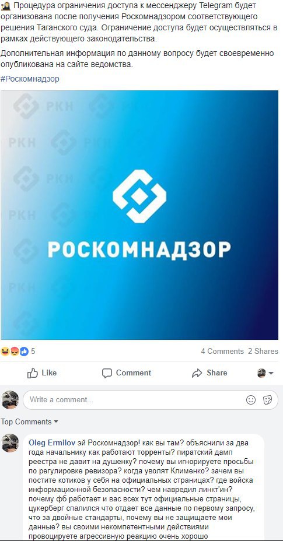Open the 4 Comments link

[222, 351]
